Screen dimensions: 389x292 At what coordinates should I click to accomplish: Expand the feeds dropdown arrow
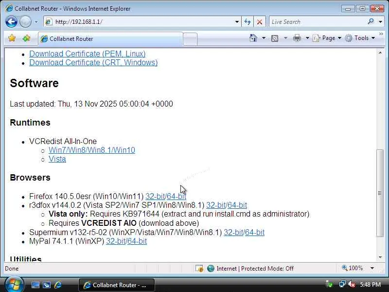pos(285,38)
